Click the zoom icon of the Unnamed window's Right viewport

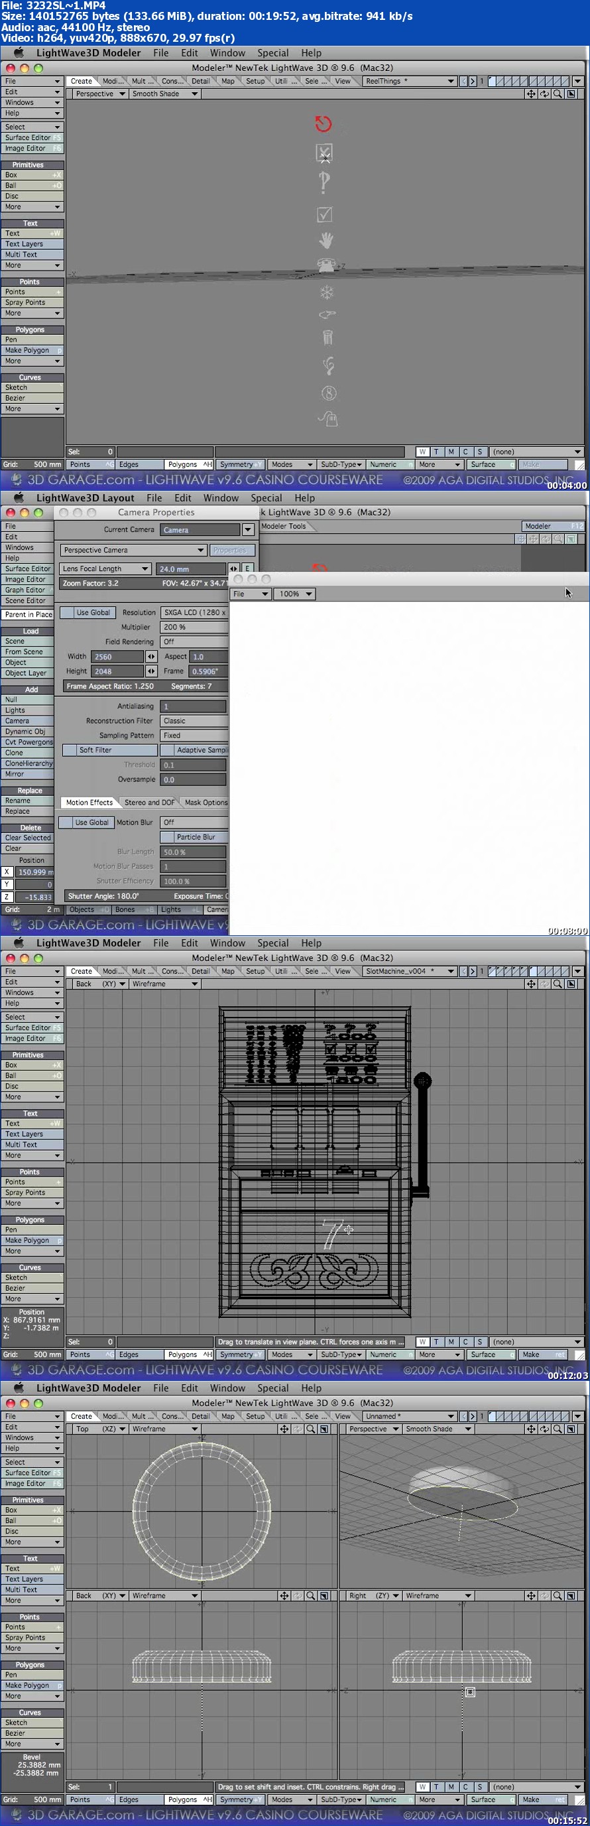558,1596
